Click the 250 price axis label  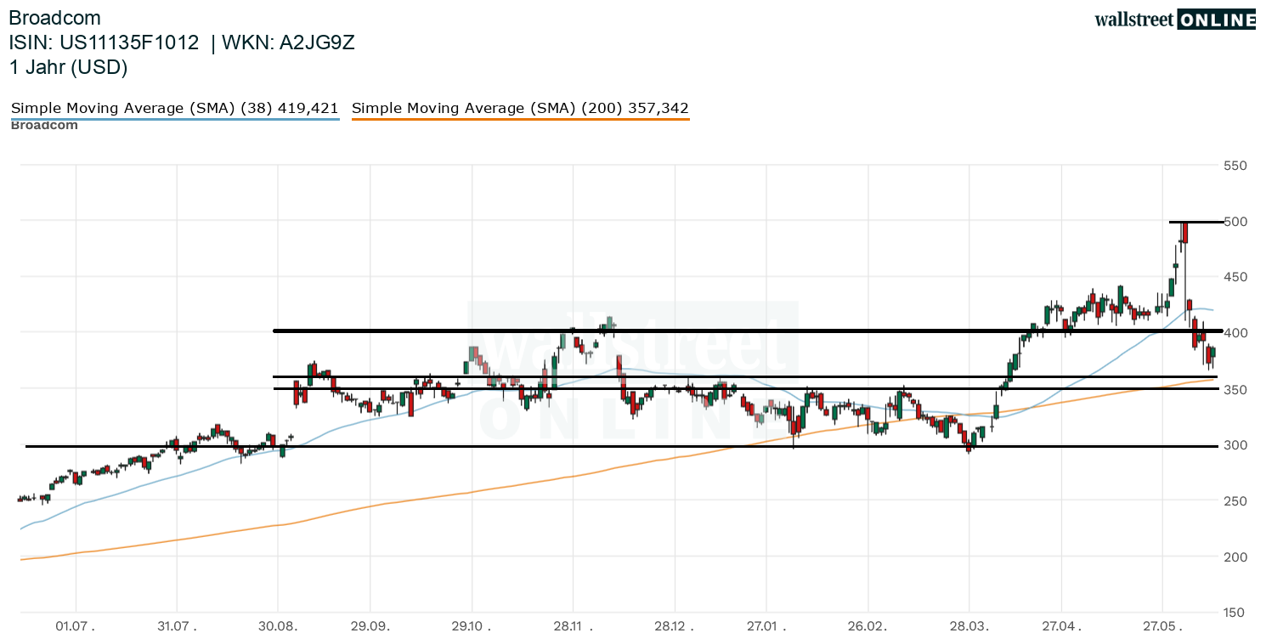(x=1235, y=501)
